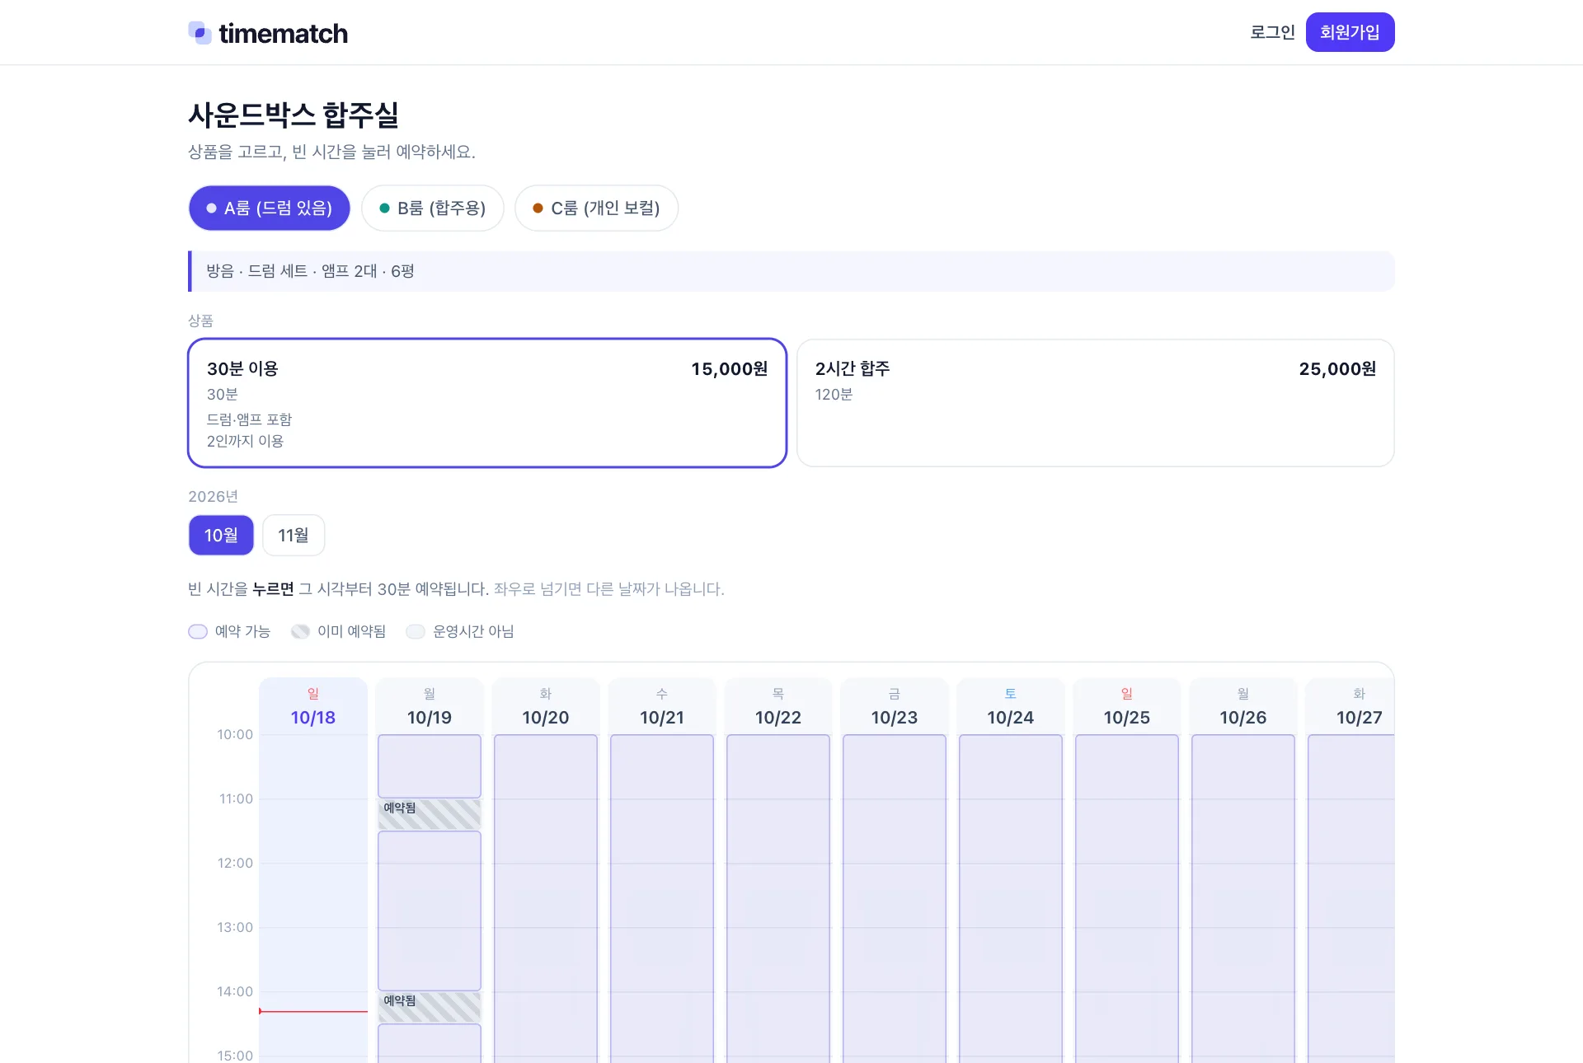Switch to C룸 (개인 보컬) room
The image size is (1583, 1063).
pos(596,208)
